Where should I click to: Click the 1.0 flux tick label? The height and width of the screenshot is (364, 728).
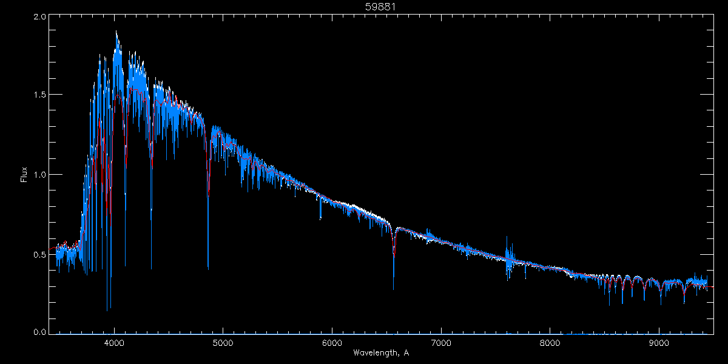click(x=39, y=175)
